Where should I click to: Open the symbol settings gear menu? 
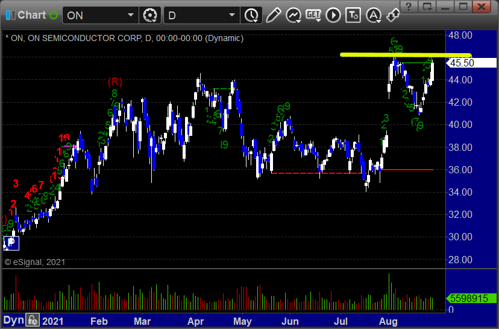click(150, 15)
